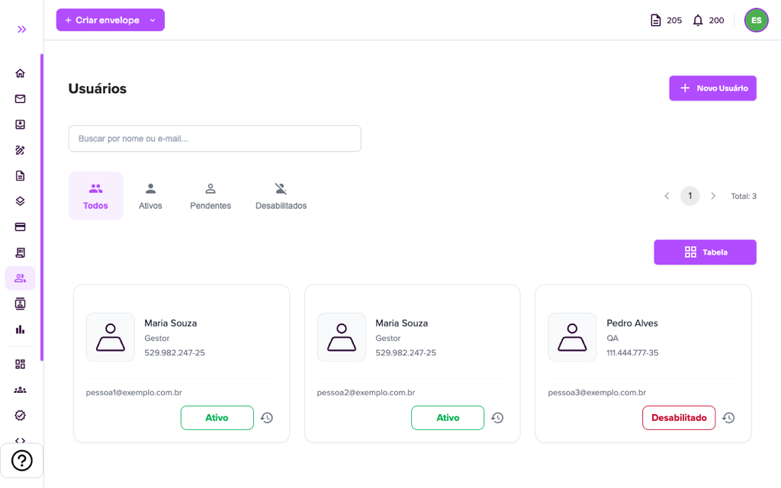781x488 pixels.
Task: Open the code brackets icon in the sidebar
Action: point(20,440)
